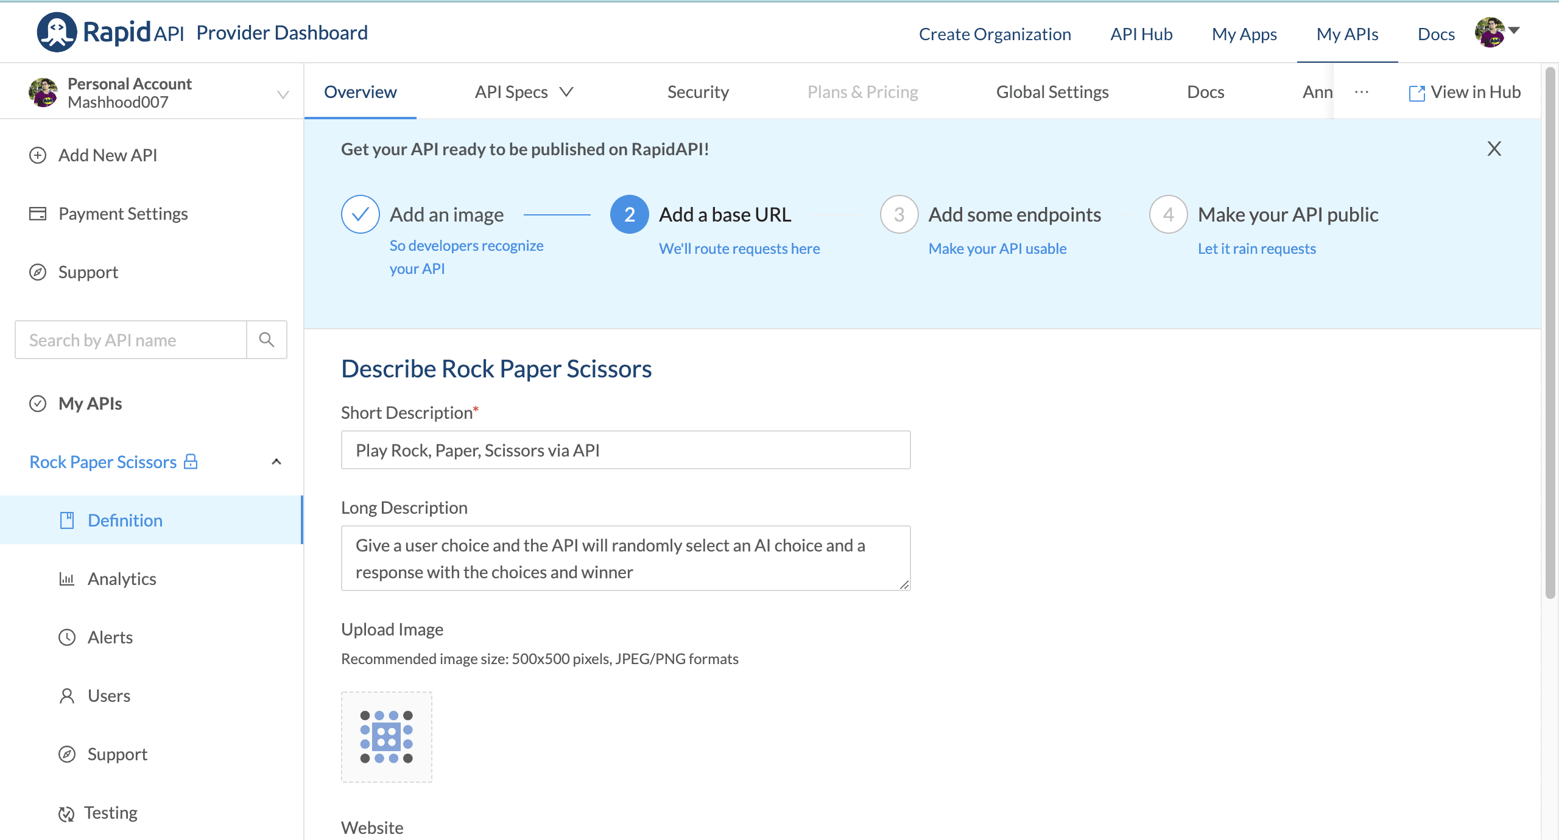Click the lock icon beside Rock Paper Scissors
Image resolution: width=1559 pixels, height=840 pixels.
(191, 461)
